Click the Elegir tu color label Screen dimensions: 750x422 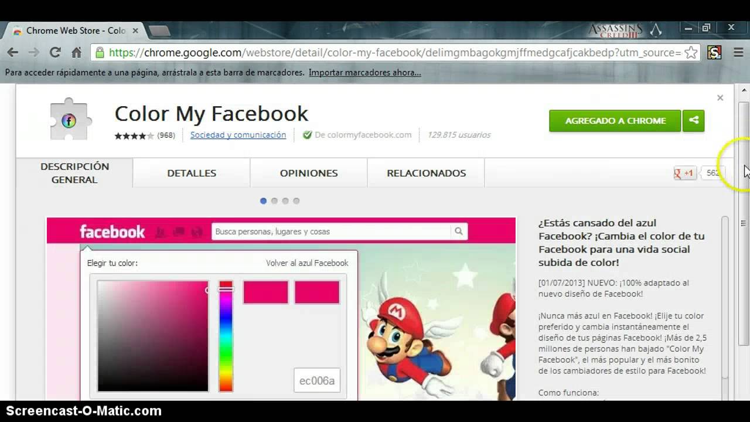click(x=112, y=263)
